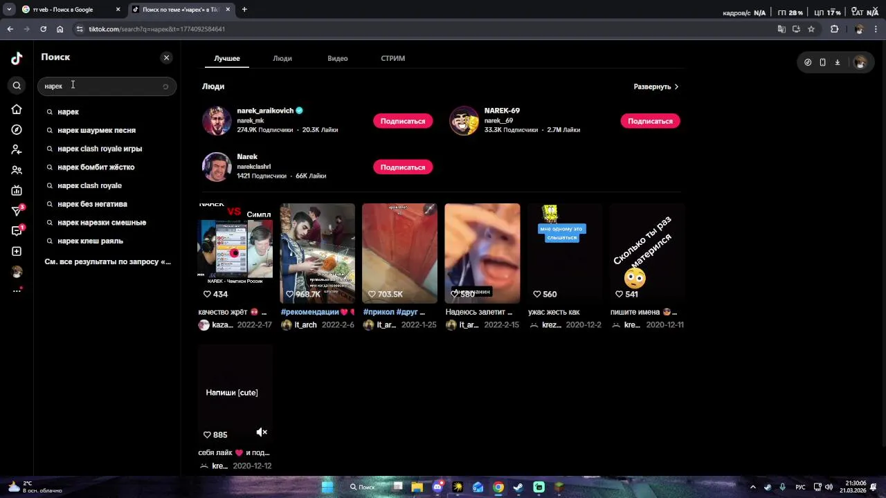
Task: Open the TikTok logo home link
Action: 17,59
